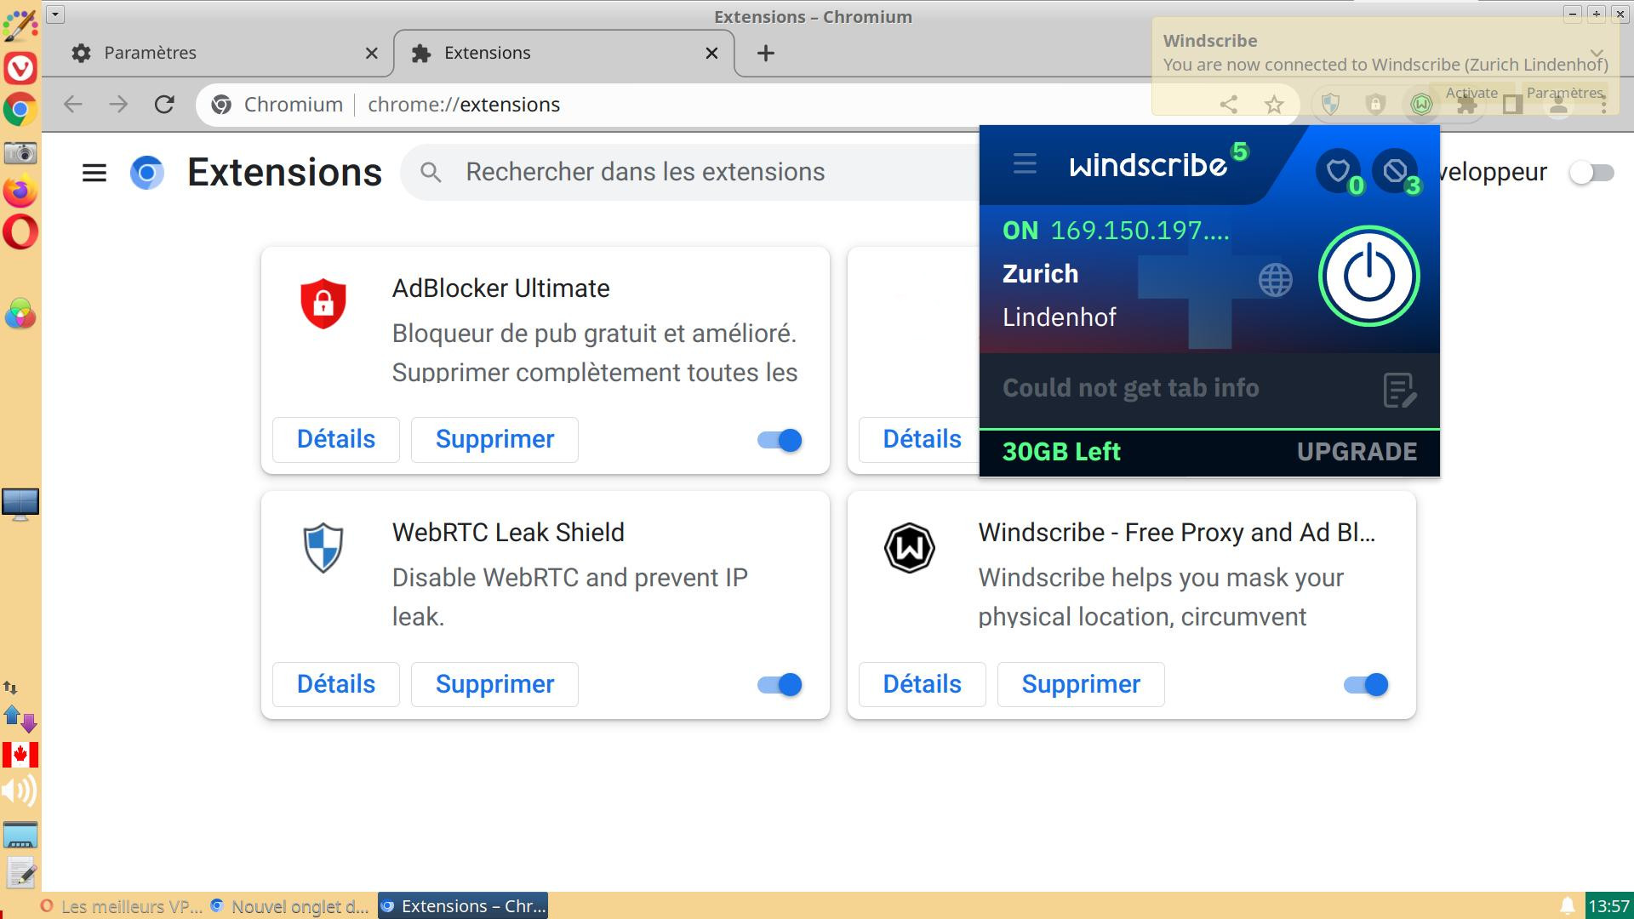Image resolution: width=1634 pixels, height=919 pixels.
Task: Disable the Windscribe extension toggle
Action: (1366, 685)
